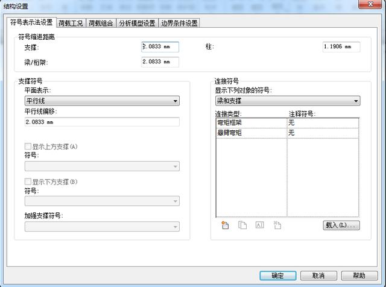This screenshot has height=287, width=386.
Task: Click the 平行线偏移 input field
Action: coord(102,122)
